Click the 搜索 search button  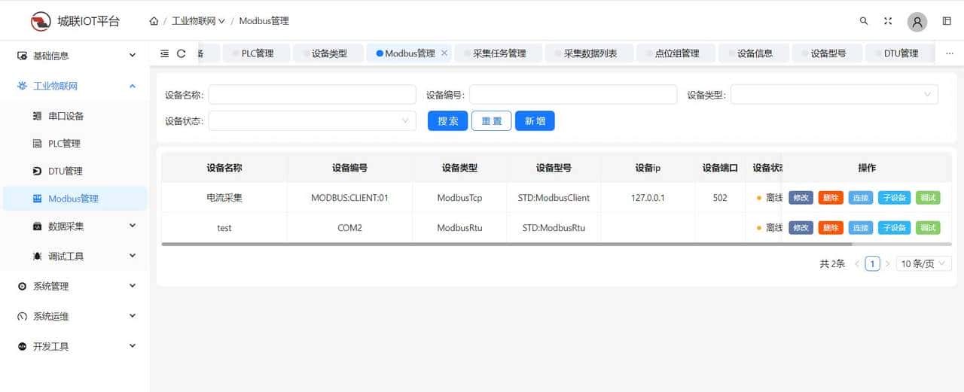tap(448, 120)
